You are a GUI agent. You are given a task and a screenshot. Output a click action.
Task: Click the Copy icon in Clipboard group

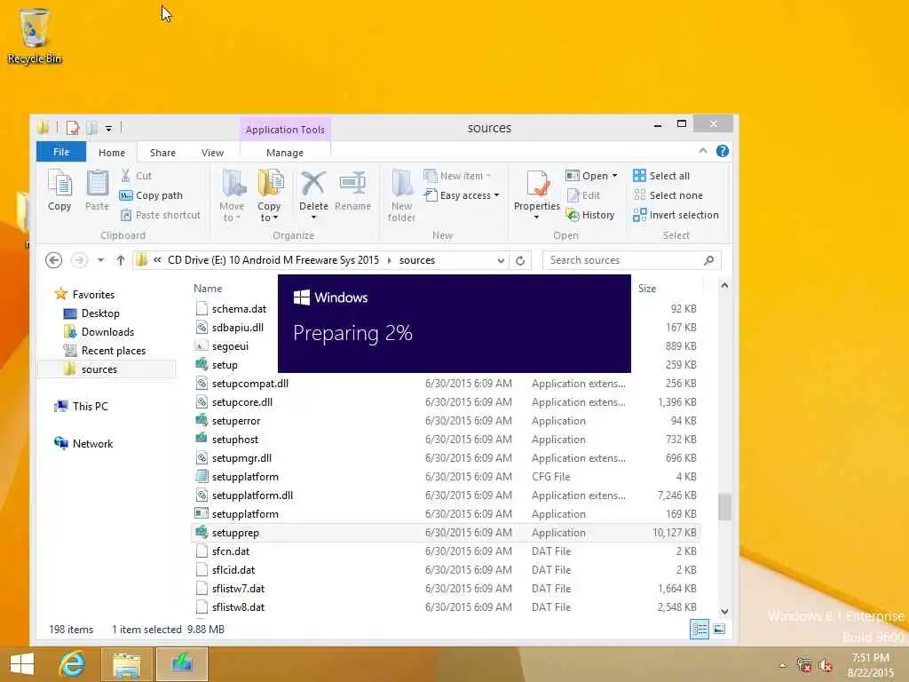pyautogui.click(x=59, y=185)
